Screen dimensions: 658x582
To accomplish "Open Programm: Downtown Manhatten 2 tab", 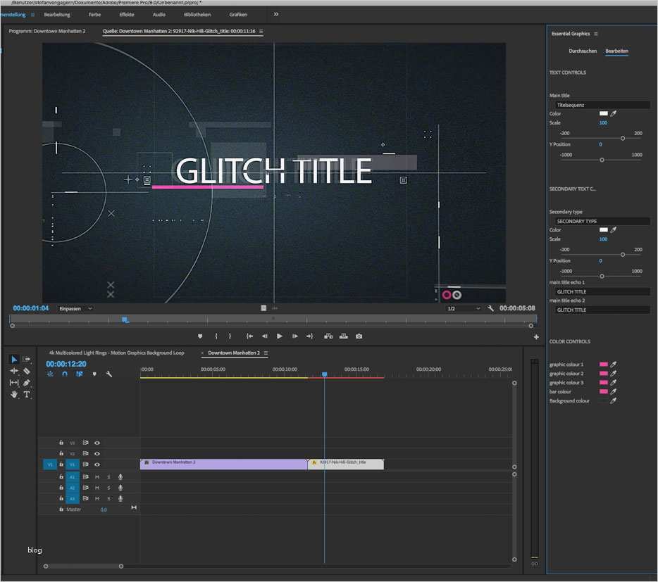I will 47,32.
